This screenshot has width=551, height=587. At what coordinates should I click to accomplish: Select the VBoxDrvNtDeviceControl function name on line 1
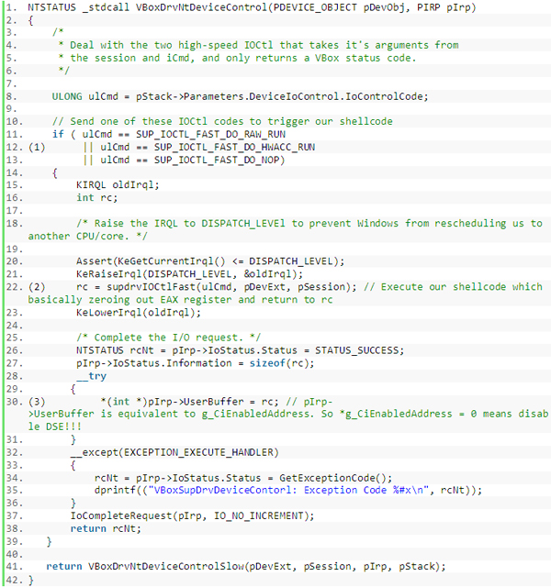[200, 7]
